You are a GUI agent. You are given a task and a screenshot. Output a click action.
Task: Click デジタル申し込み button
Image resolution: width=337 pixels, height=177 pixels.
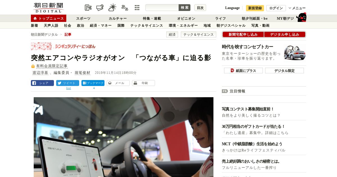[x=285, y=35]
